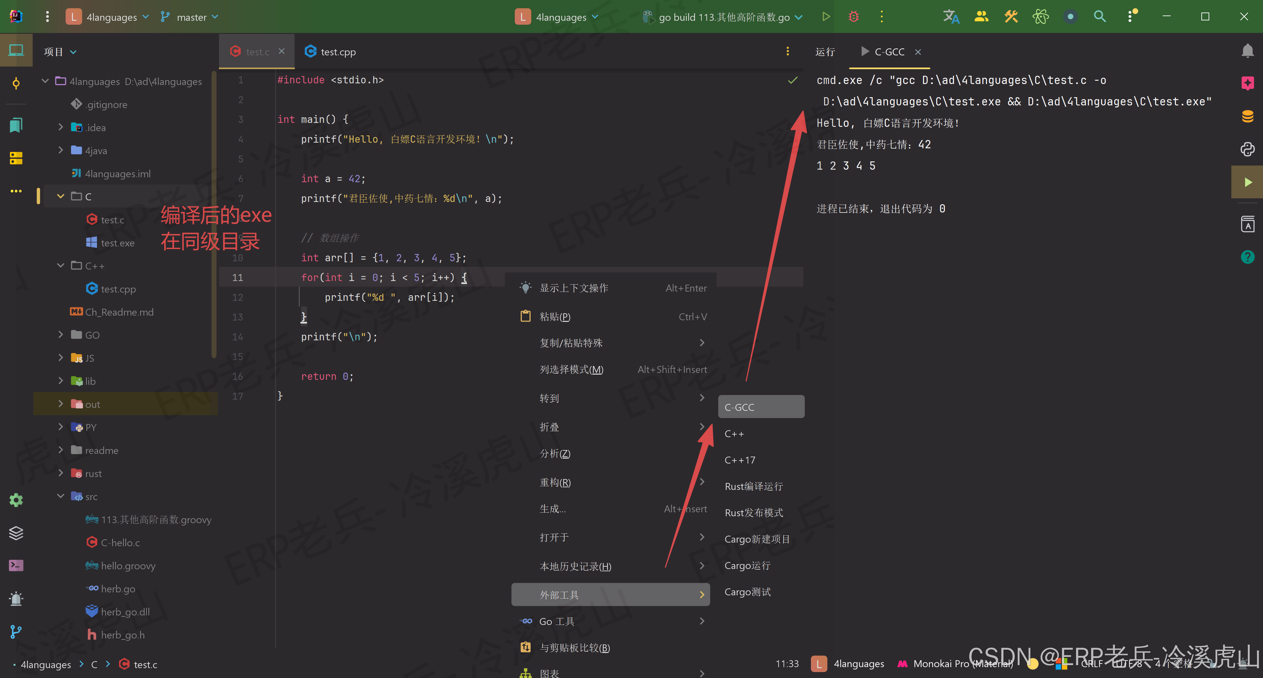Collapse the C folder in project tree

pos(61,196)
